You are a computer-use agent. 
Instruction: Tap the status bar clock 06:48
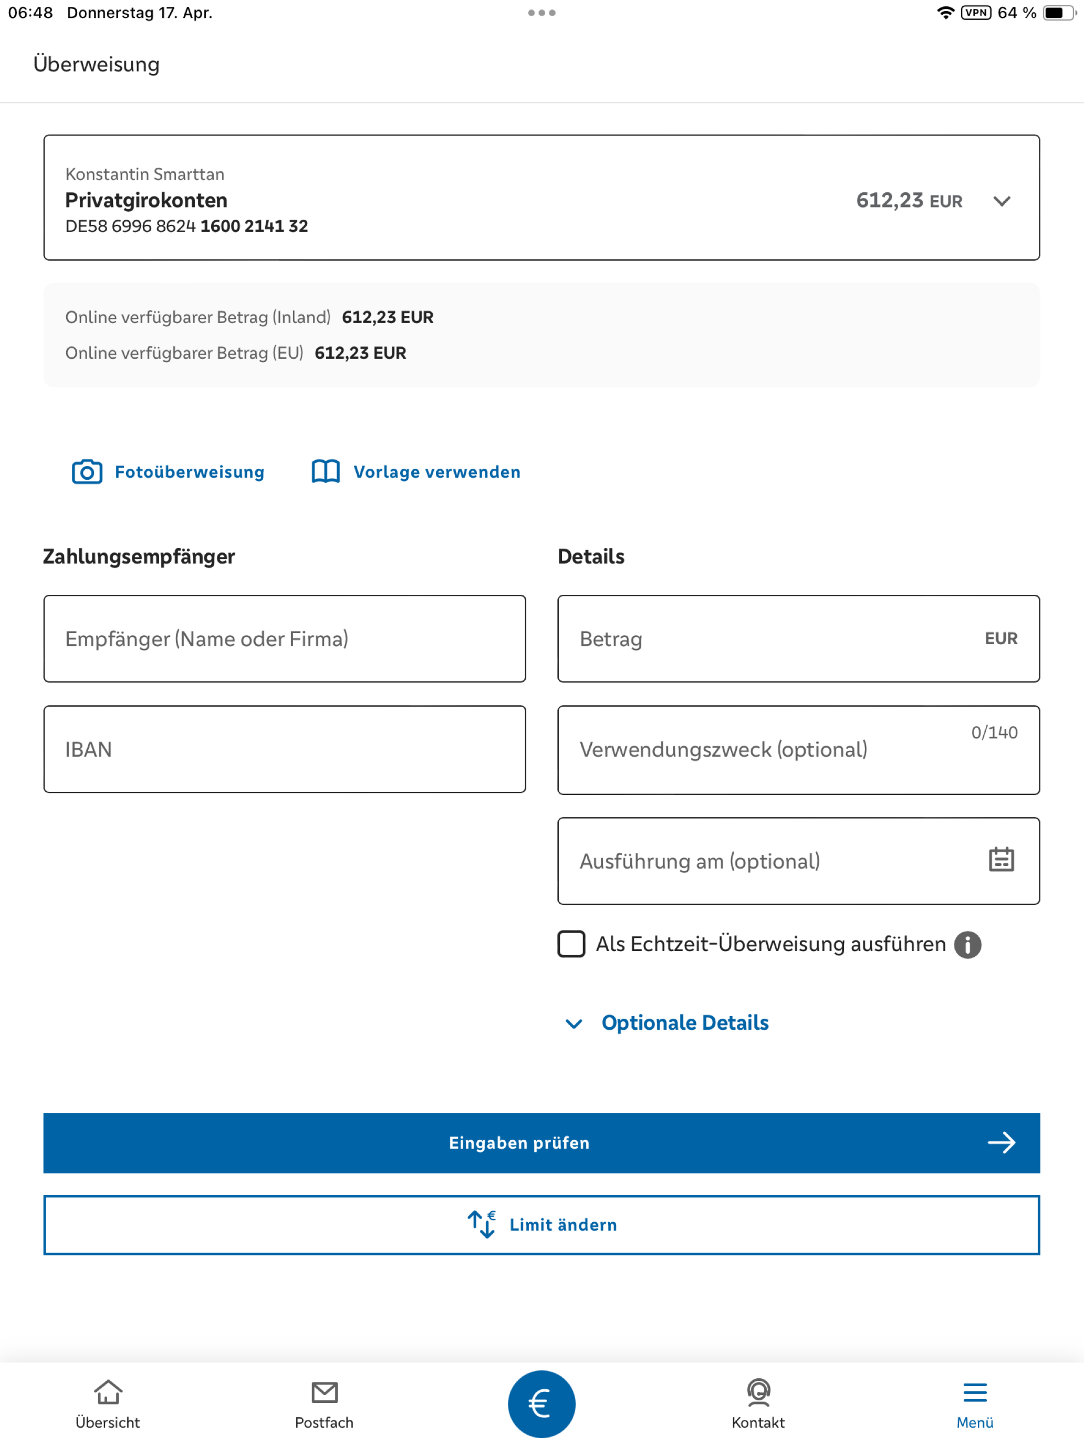30,13
